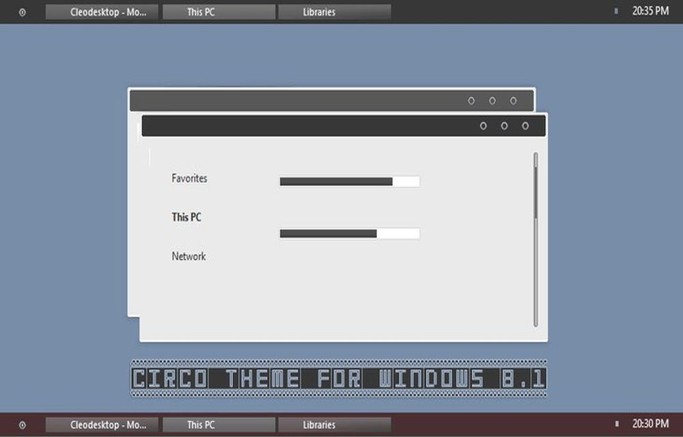The height and width of the screenshot is (437, 683).
Task: Click the tray icon beside 20:35 PM
Action: pyautogui.click(x=616, y=12)
